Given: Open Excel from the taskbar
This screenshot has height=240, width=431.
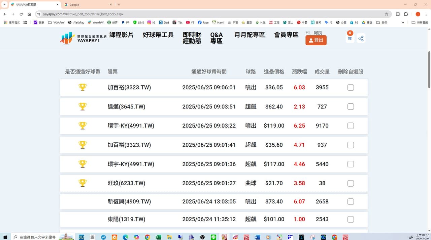Looking at the screenshot, I should click(x=158, y=237).
